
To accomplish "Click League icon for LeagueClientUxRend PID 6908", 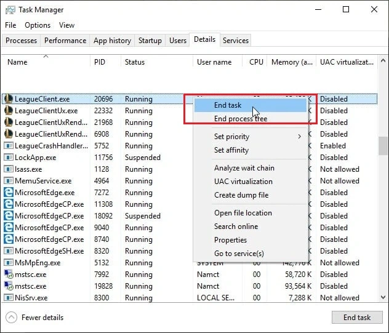I will pyautogui.click(x=9, y=134).
